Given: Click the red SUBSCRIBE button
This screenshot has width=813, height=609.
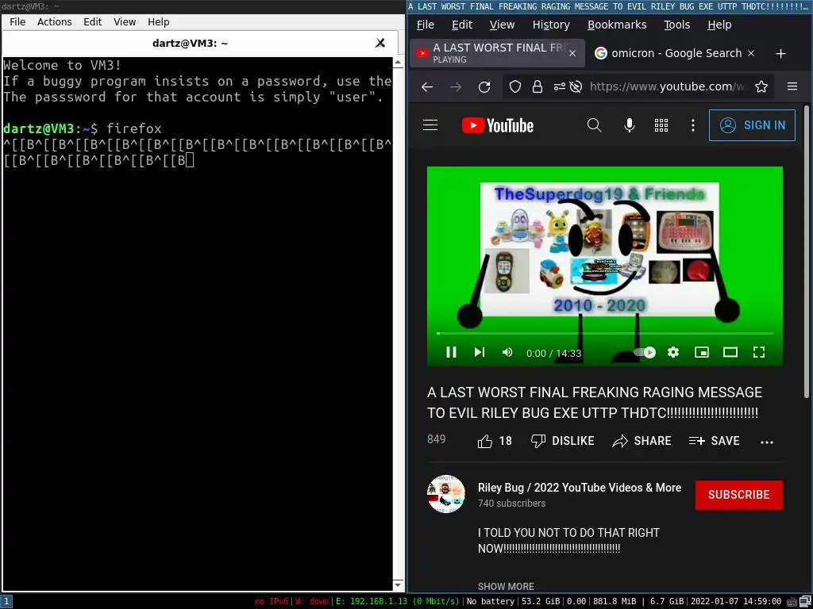Looking at the screenshot, I should [x=739, y=495].
